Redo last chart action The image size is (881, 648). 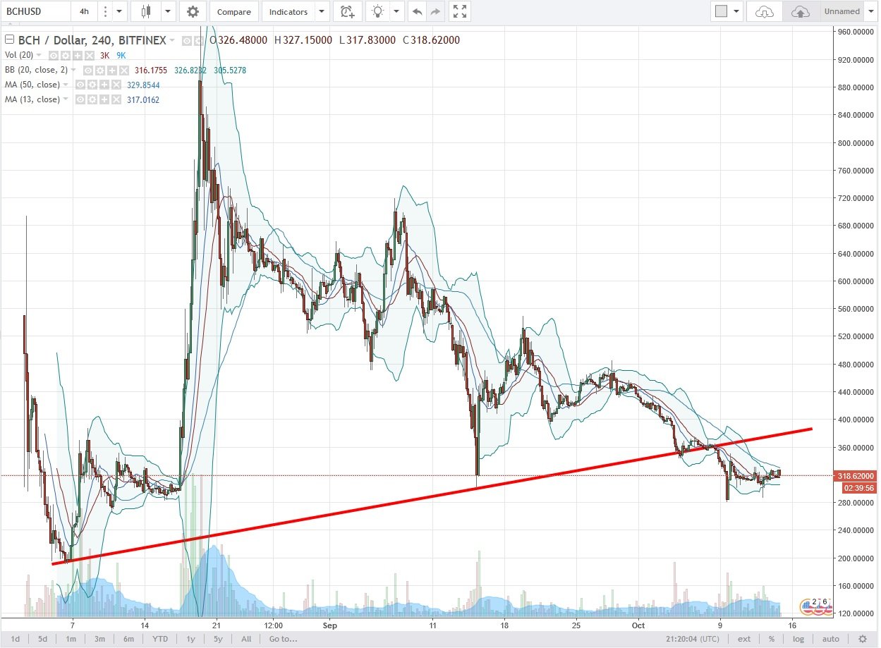(434, 11)
